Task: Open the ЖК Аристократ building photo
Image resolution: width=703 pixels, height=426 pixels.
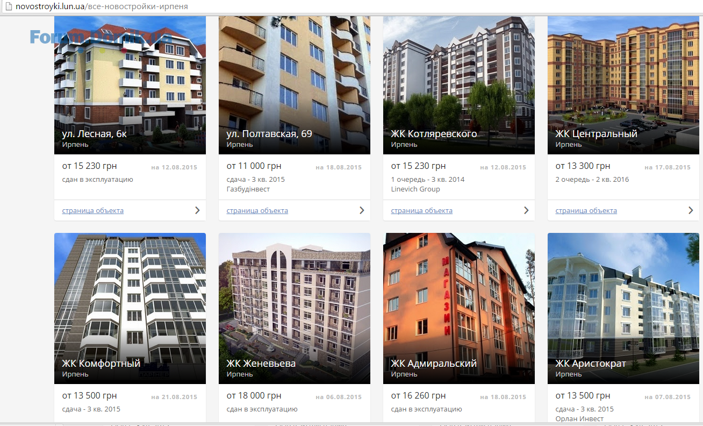Action: (x=623, y=308)
